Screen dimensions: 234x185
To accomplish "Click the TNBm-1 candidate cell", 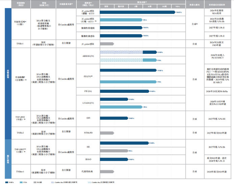I will (x=20, y=172).
